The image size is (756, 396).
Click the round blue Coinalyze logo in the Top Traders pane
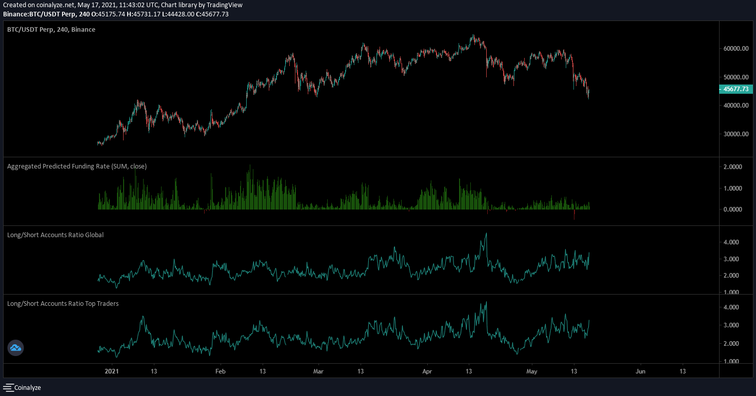(15, 348)
